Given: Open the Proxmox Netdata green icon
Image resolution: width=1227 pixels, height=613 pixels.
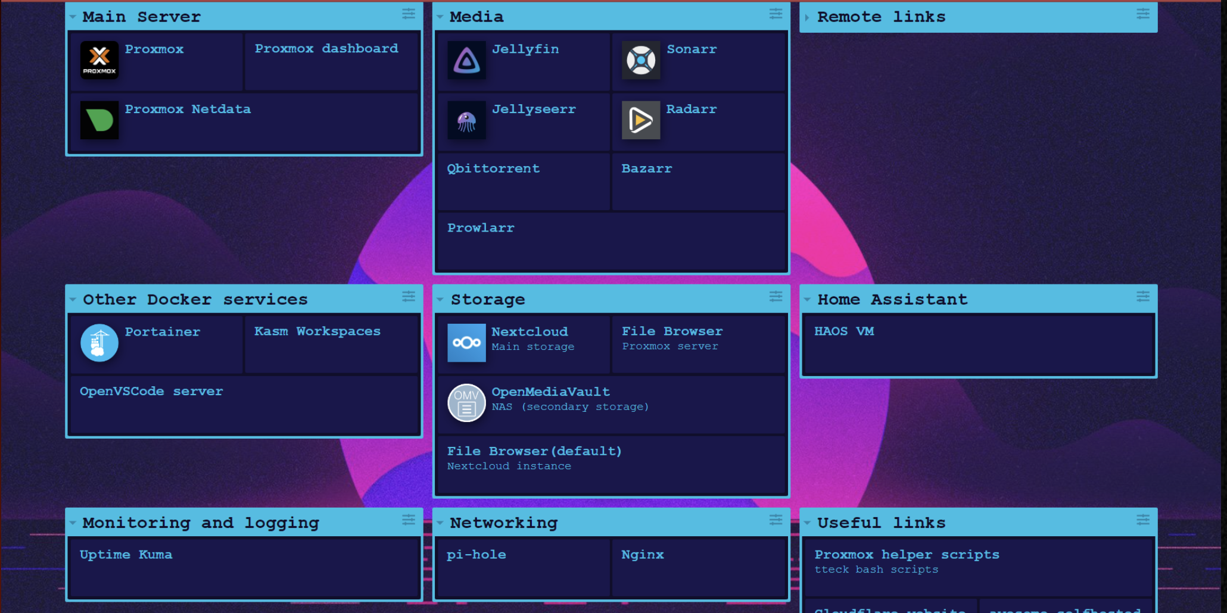Looking at the screenshot, I should [x=99, y=120].
